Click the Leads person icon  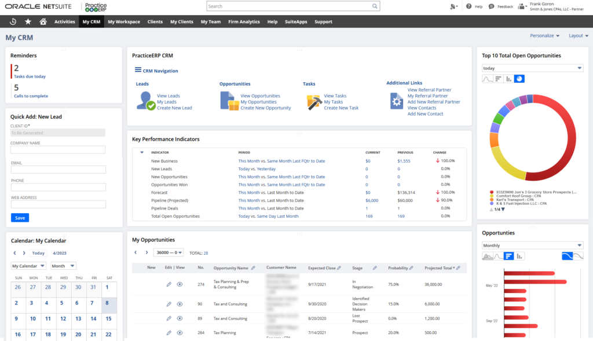(x=145, y=101)
